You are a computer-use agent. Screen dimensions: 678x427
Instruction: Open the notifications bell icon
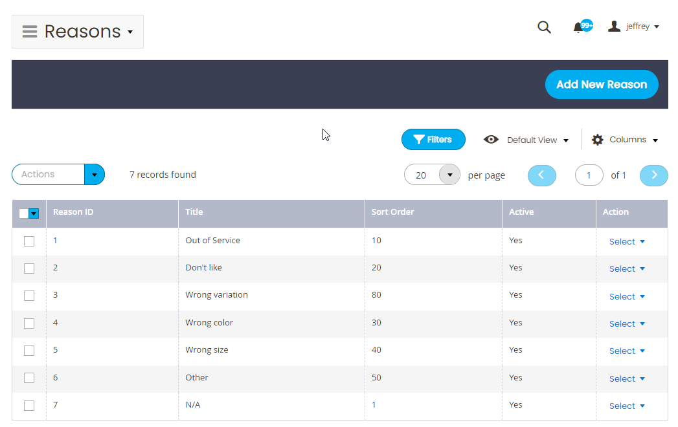pyautogui.click(x=578, y=28)
